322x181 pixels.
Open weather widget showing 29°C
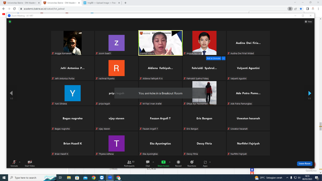(x=268, y=177)
